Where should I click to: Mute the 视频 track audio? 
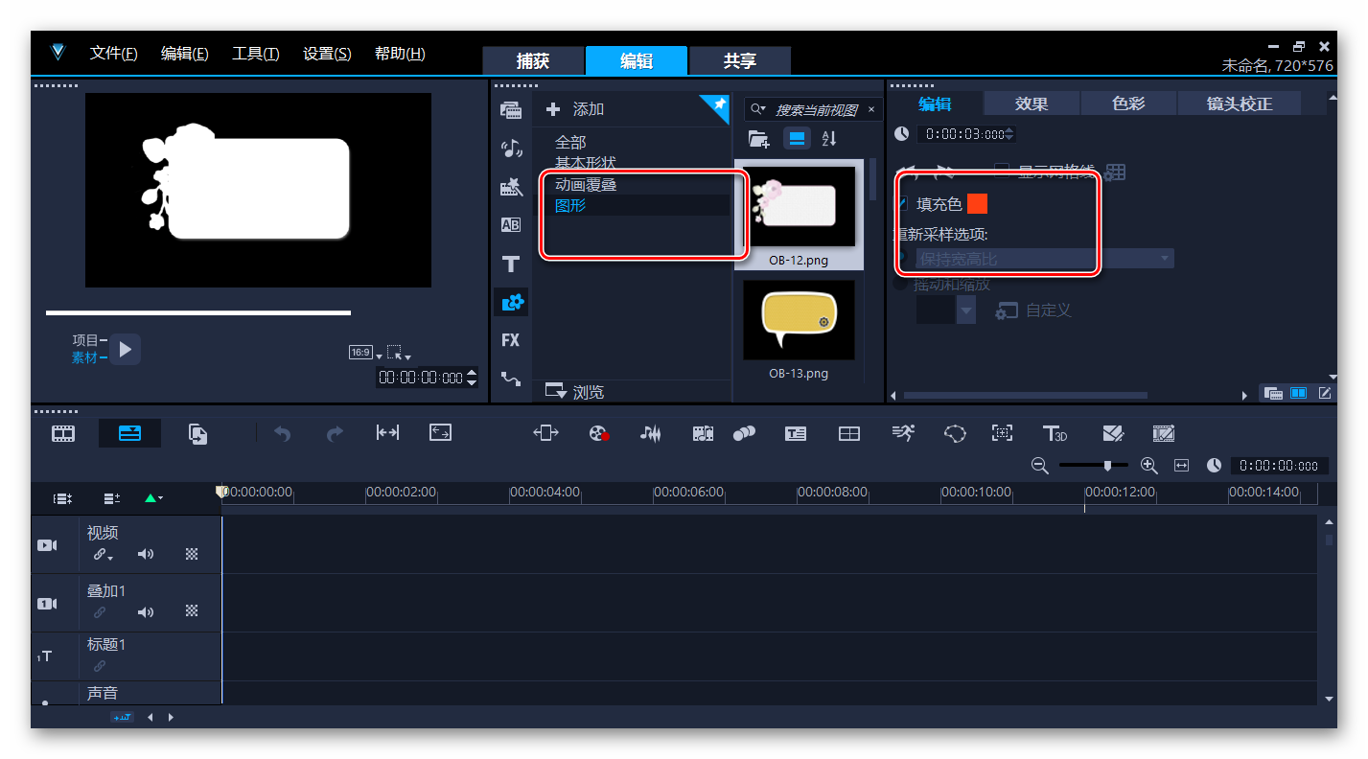145,554
